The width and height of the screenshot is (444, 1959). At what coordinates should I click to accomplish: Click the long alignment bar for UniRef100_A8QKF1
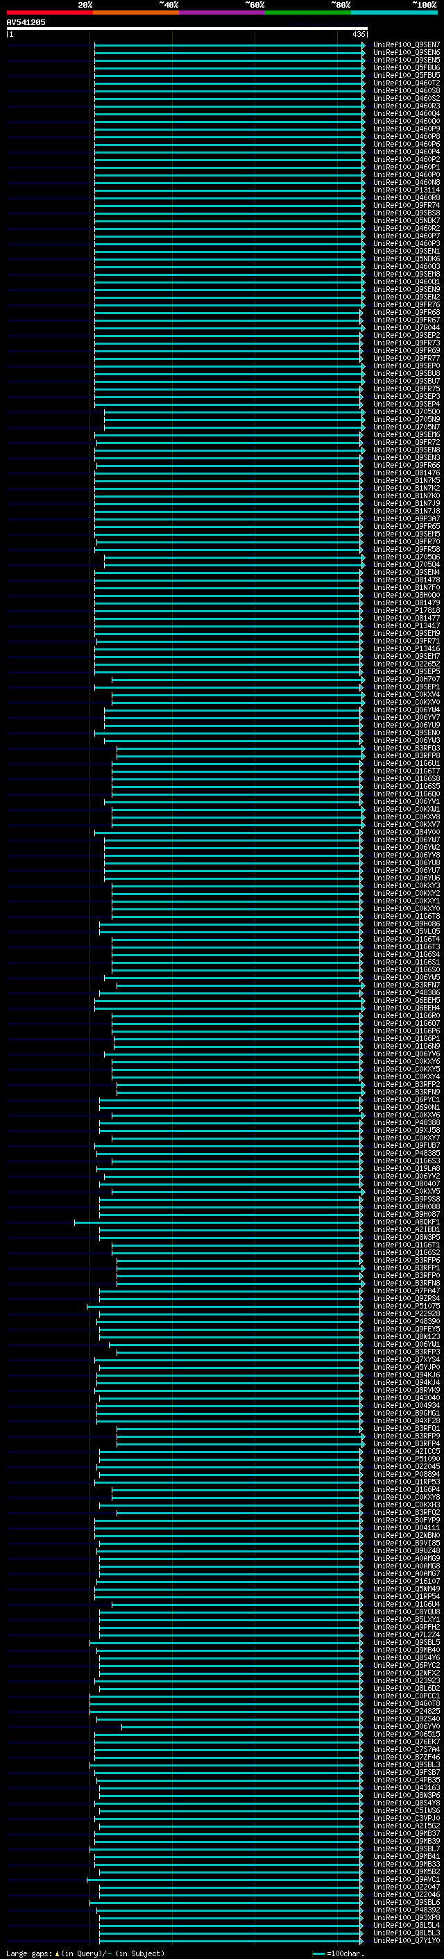(219, 1222)
